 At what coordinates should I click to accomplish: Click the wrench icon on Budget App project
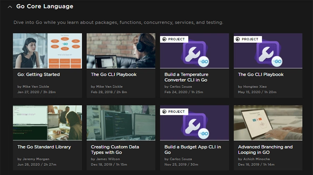[x=192, y=126]
